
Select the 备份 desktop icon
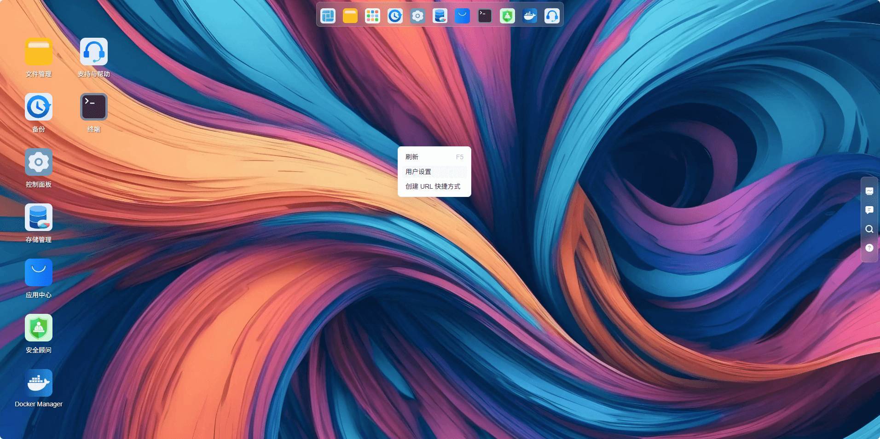tap(39, 107)
